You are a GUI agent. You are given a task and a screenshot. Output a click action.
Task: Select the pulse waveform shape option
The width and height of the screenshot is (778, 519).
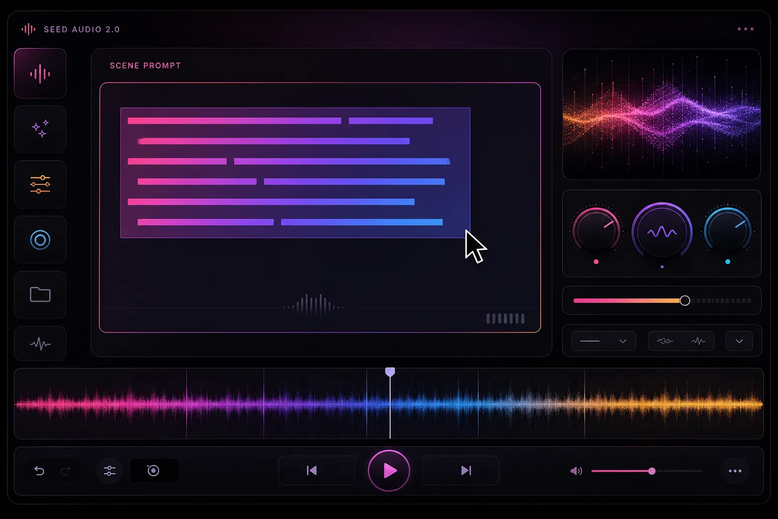coord(698,341)
